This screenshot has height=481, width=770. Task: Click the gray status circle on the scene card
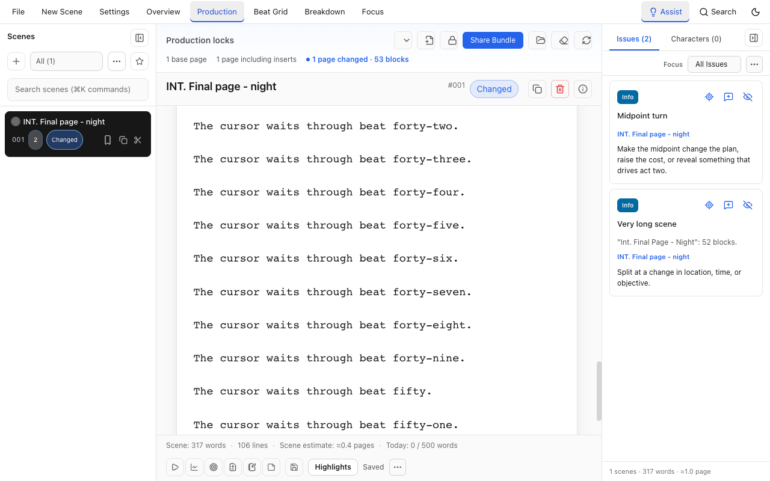tap(16, 121)
